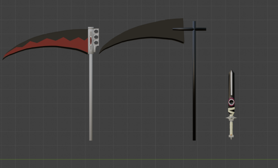Select the small dagger sword model

point(231,105)
